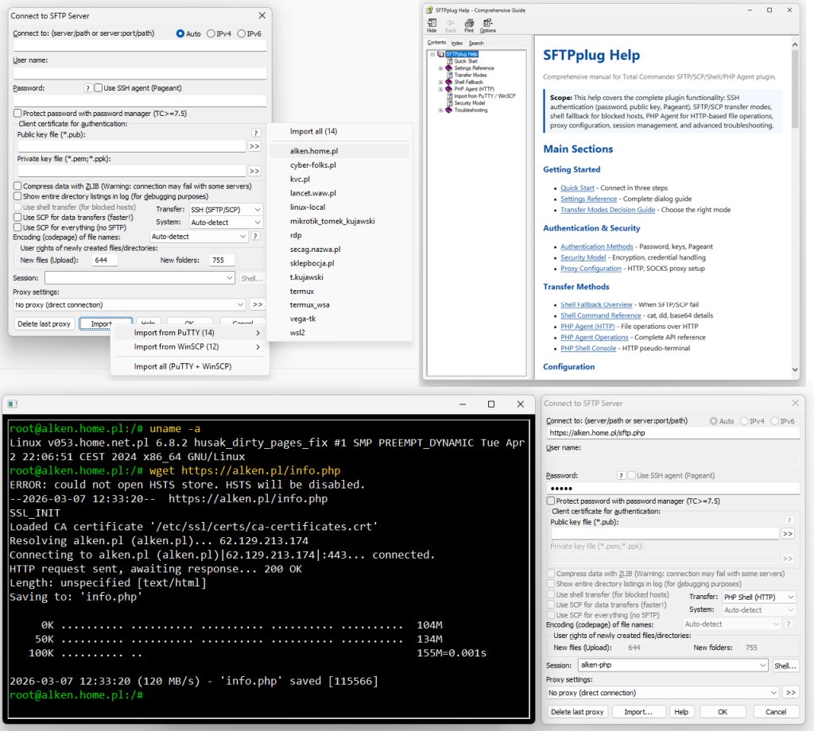
Task: Select mikrotik_tomek_kujawski session in submenu
Action: pyautogui.click(x=339, y=221)
